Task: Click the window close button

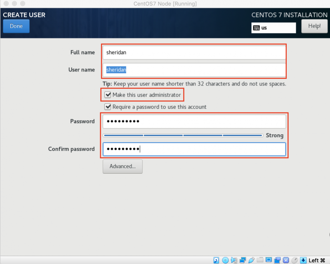Action: coord(6,4)
